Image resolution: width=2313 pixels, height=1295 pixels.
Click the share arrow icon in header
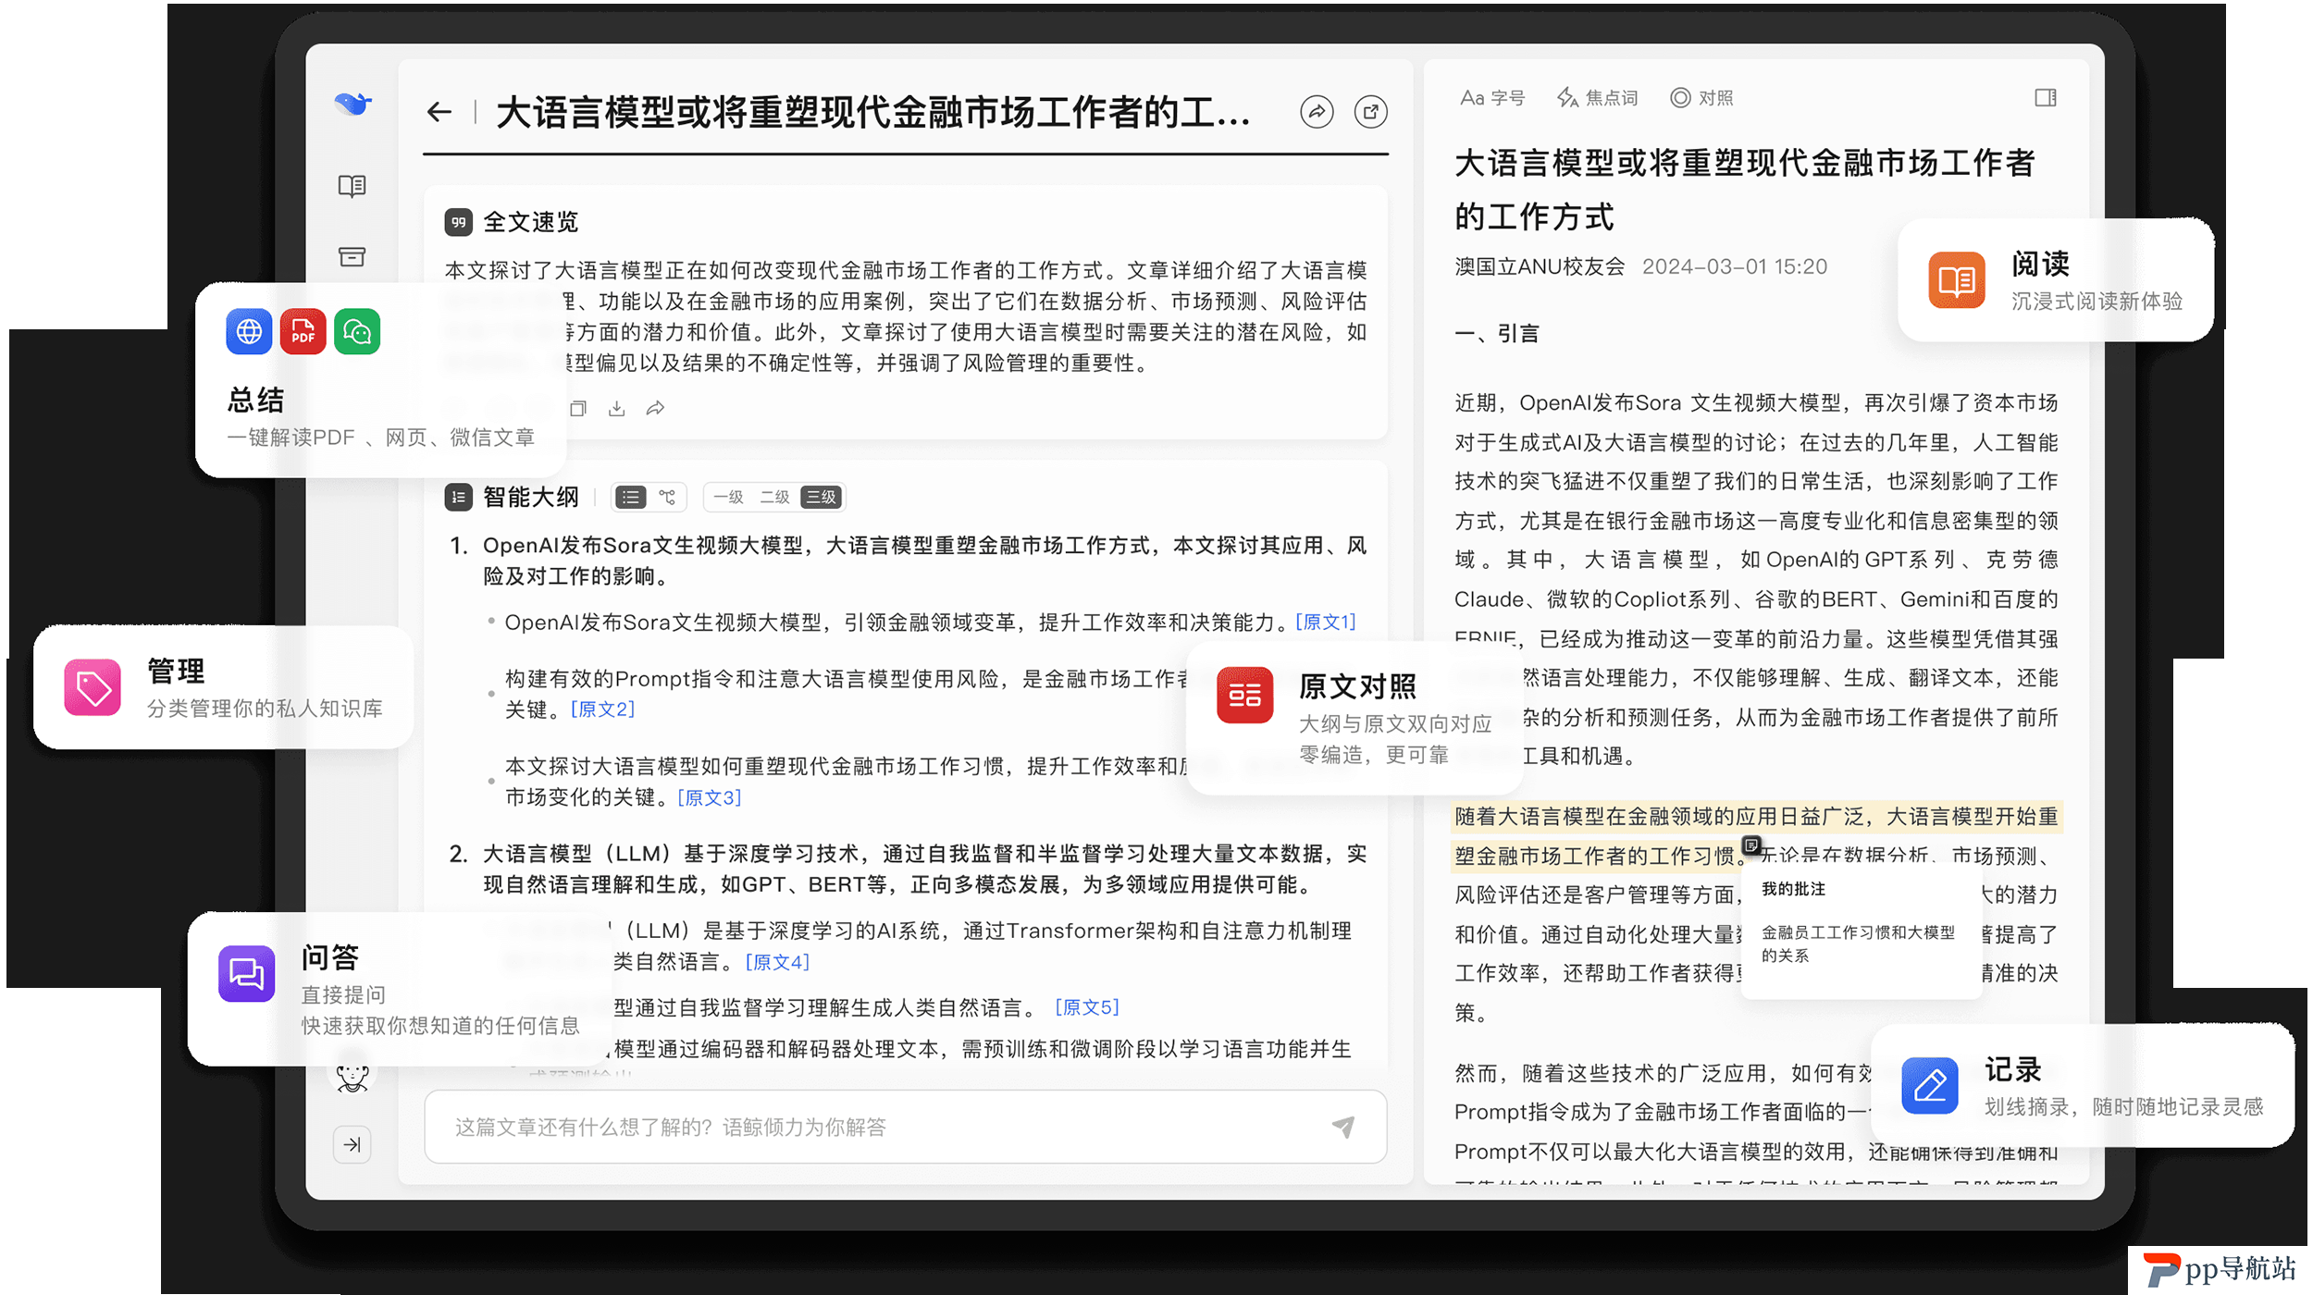[x=1317, y=112]
